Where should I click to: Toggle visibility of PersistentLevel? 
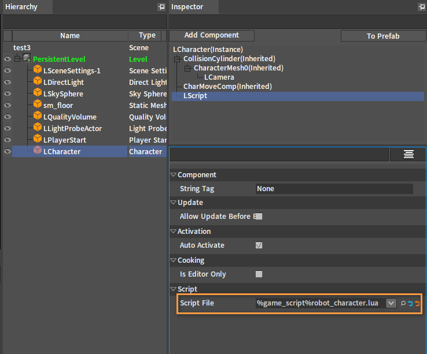(8, 59)
